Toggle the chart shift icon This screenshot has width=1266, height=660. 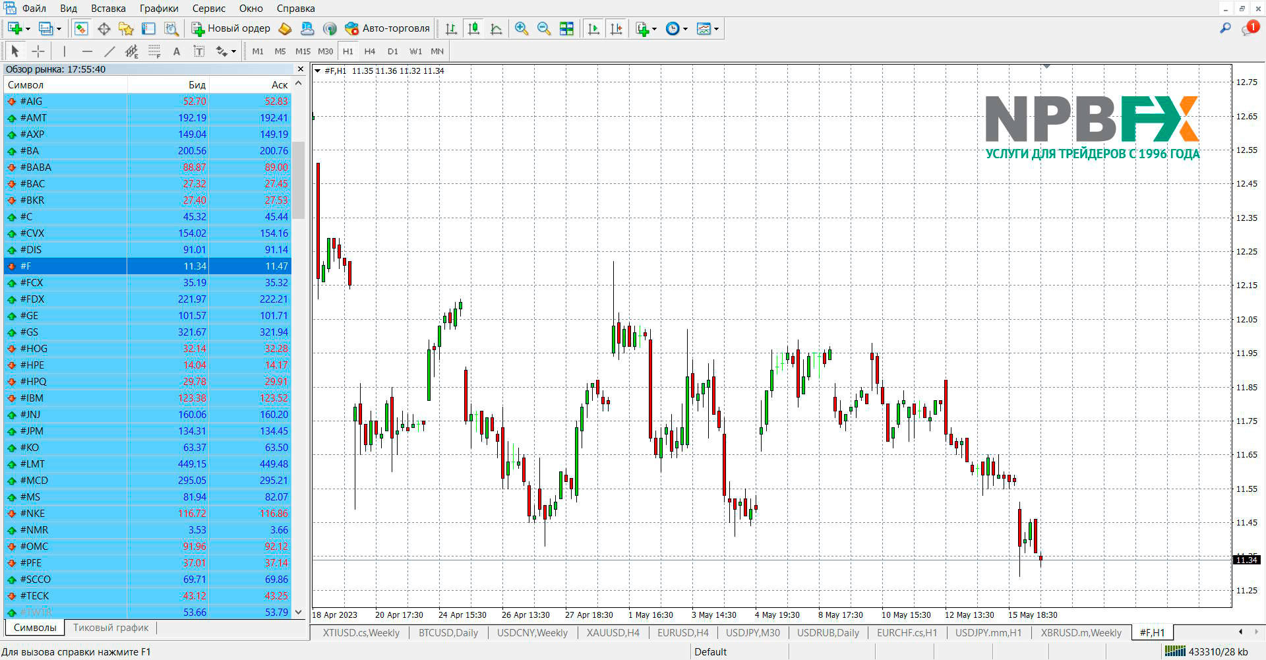click(617, 28)
